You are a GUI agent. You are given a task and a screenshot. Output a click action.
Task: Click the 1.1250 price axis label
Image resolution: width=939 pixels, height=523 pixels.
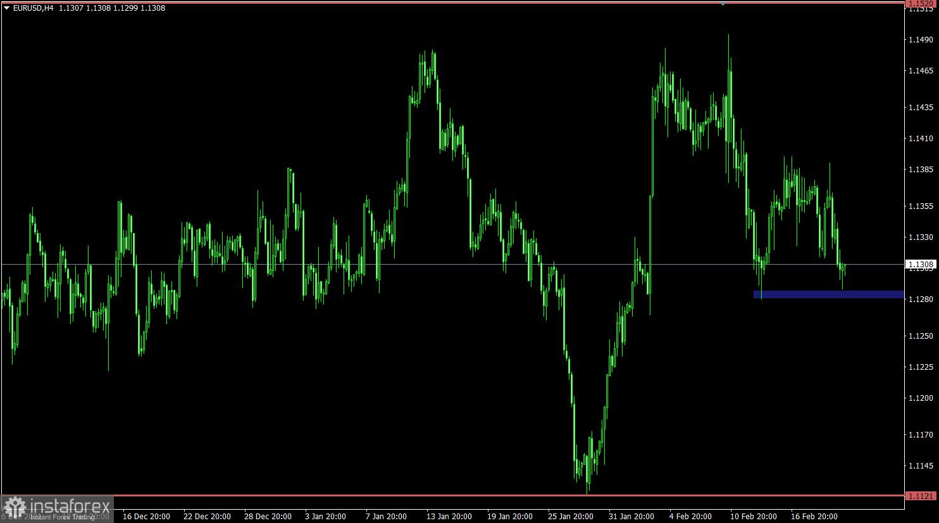921,336
